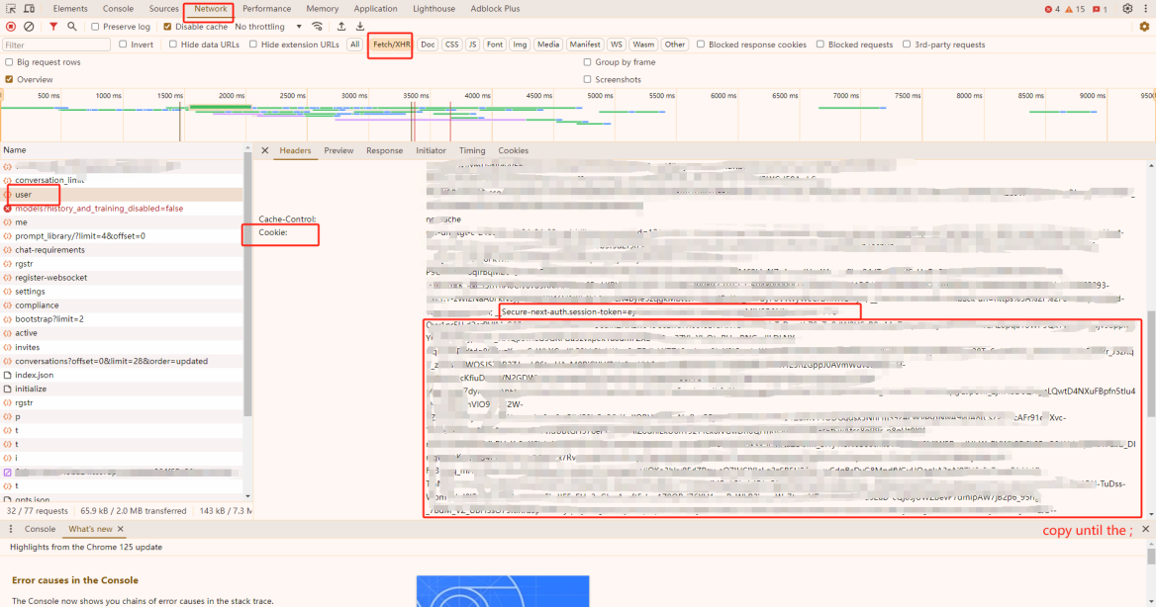1156x607 pixels.
Task: Open network search with the magnifier icon
Action: pyautogui.click(x=71, y=27)
